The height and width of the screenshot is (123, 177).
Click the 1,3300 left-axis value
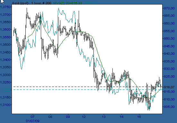pyautogui.click(x=5, y=75)
